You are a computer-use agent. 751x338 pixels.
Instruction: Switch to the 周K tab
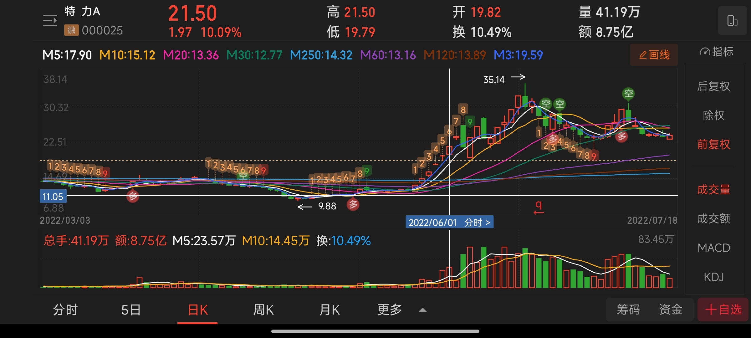(263, 310)
